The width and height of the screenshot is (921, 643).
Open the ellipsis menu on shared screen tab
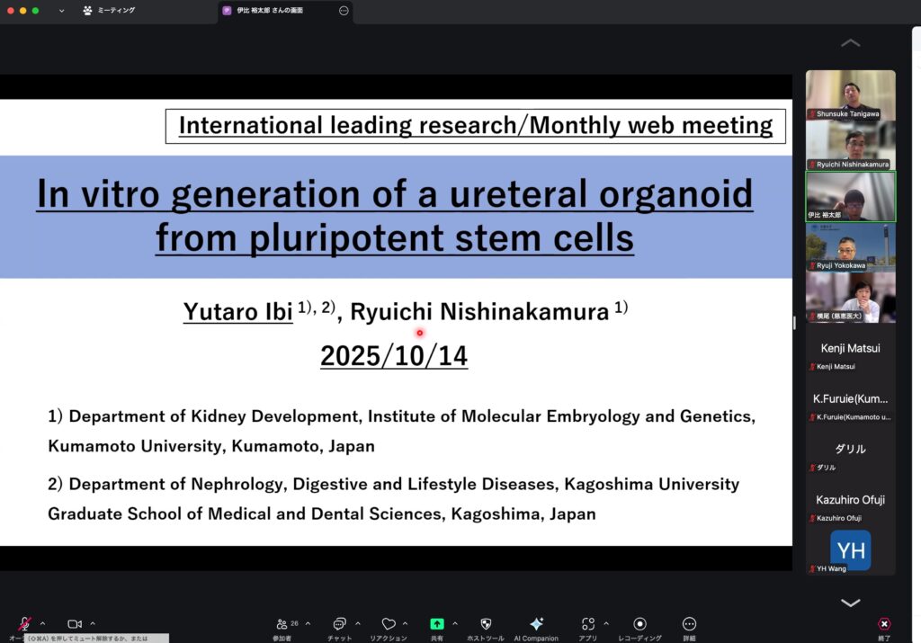pos(344,11)
